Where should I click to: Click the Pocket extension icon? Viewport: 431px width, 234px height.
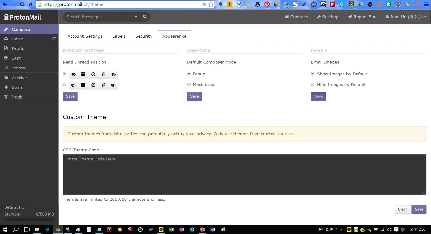398,4
